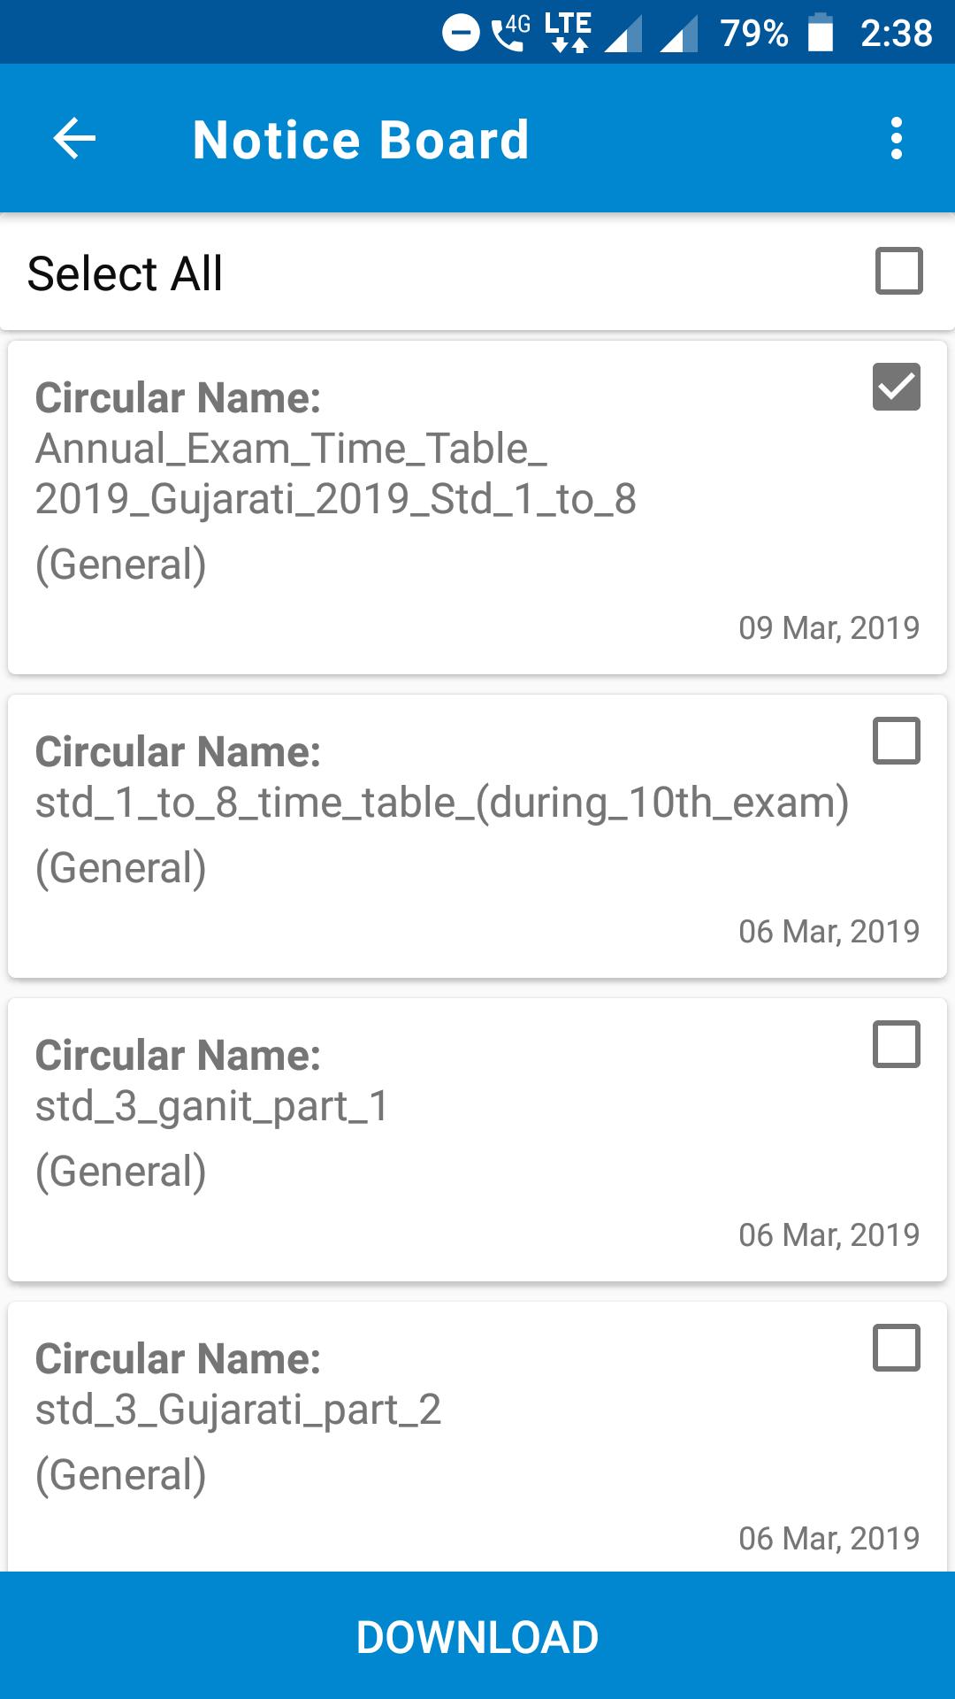Select the std_1_to_8_time_table circular checkbox
Screen dimensions: 955x1699
896,741
